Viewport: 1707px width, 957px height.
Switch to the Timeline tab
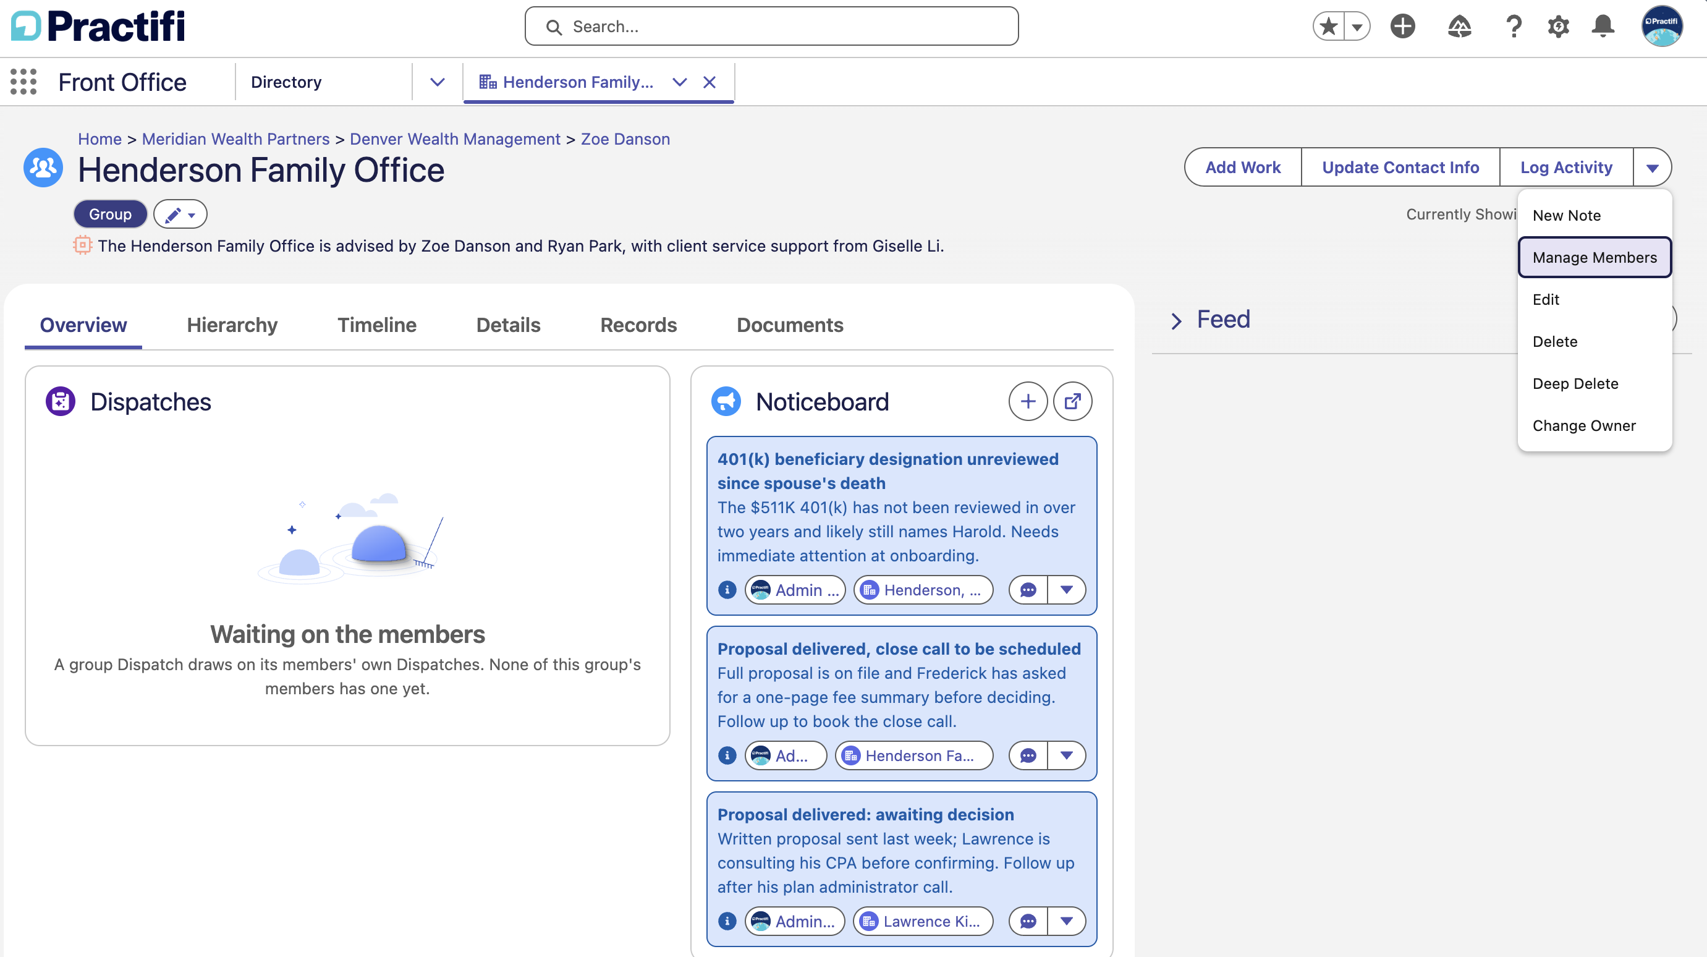click(376, 325)
